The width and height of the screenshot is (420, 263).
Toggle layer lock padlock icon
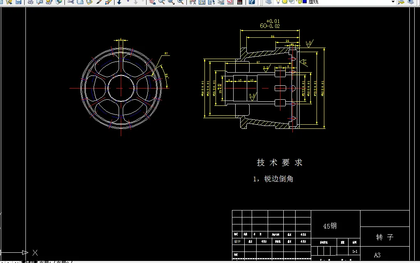click(x=299, y=2)
